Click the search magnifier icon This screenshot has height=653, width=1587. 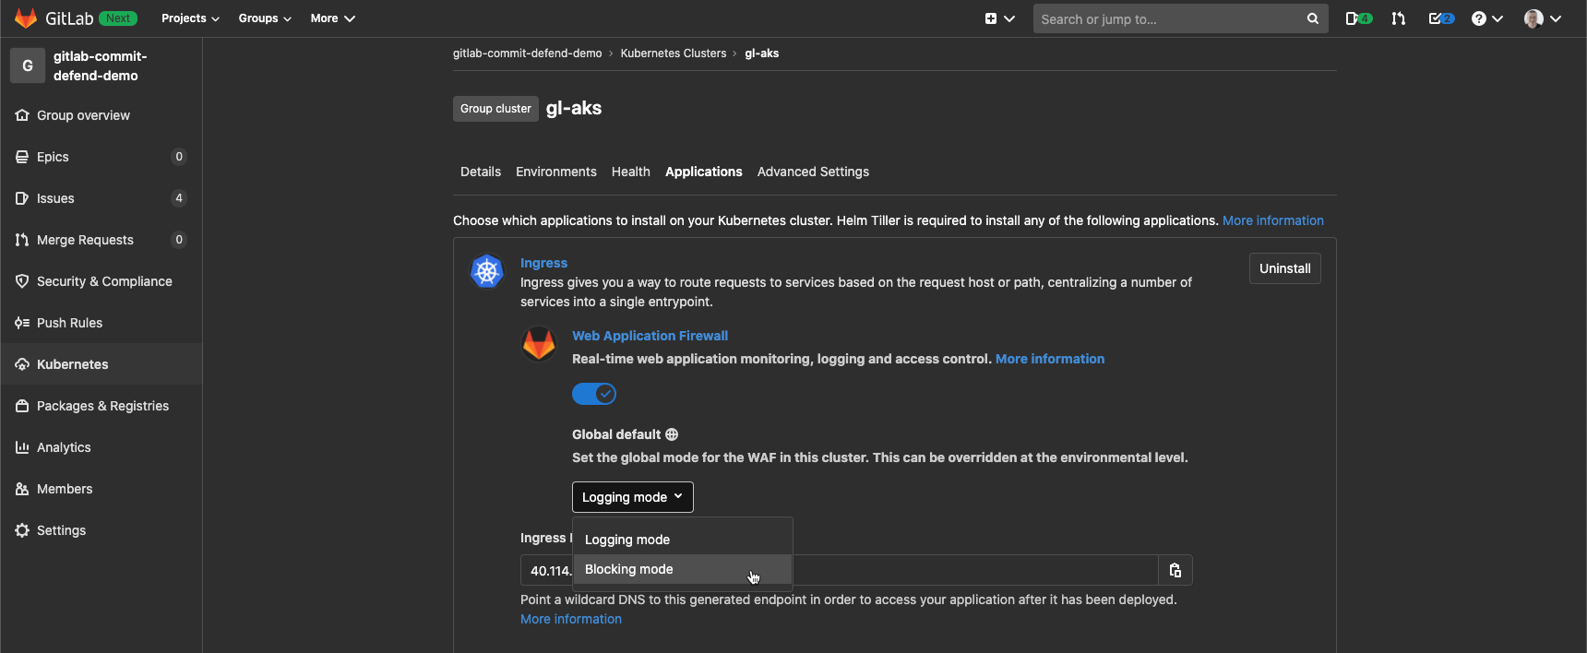1312,18
